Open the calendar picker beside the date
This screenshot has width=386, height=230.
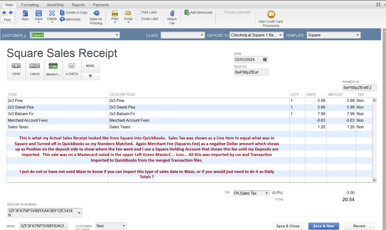pos(265,60)
